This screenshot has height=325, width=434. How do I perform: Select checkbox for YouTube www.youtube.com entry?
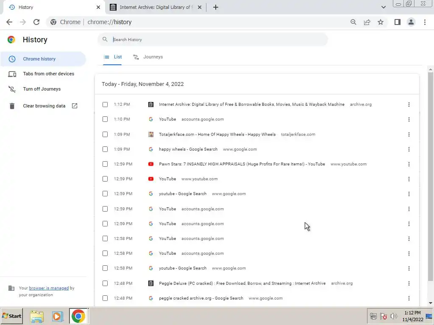point(105,179)
